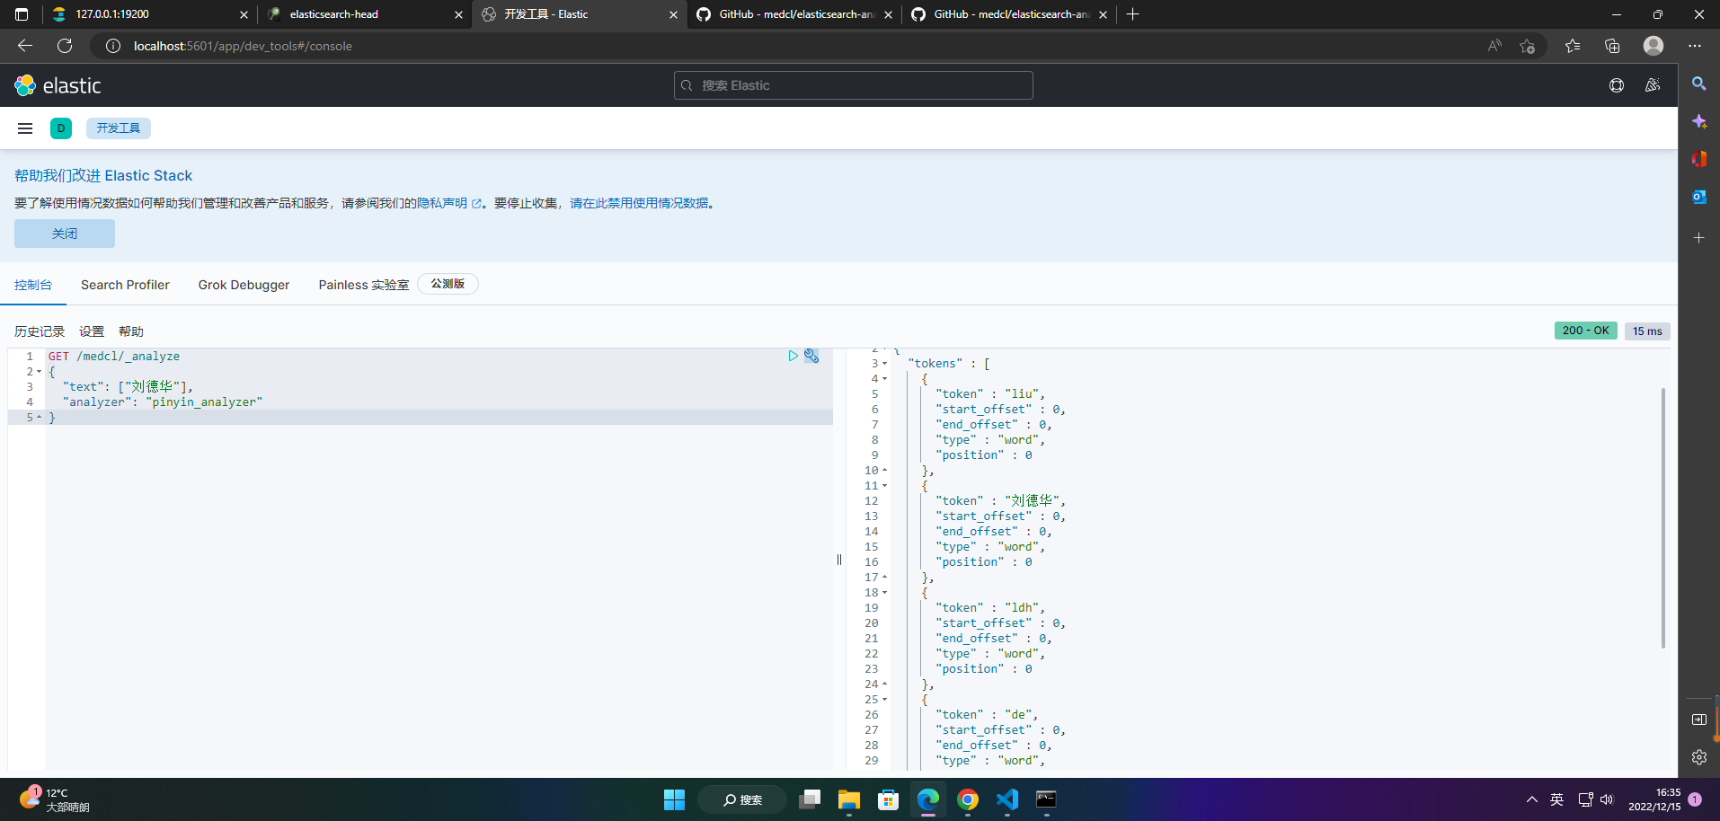Collapse the token object at line 11

[884, 486]
